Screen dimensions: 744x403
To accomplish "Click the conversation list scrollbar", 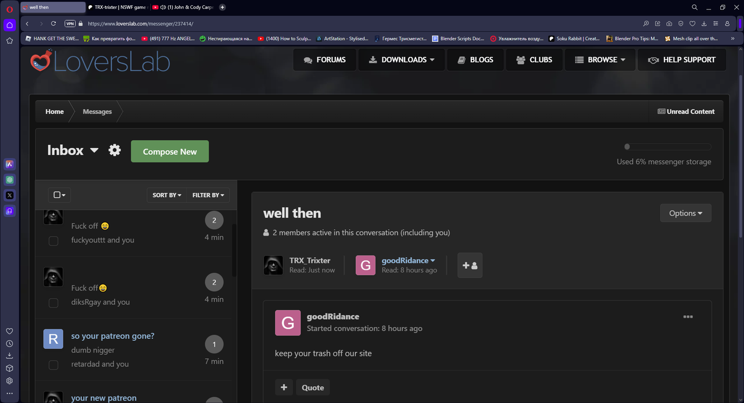I will pos(234,250).
